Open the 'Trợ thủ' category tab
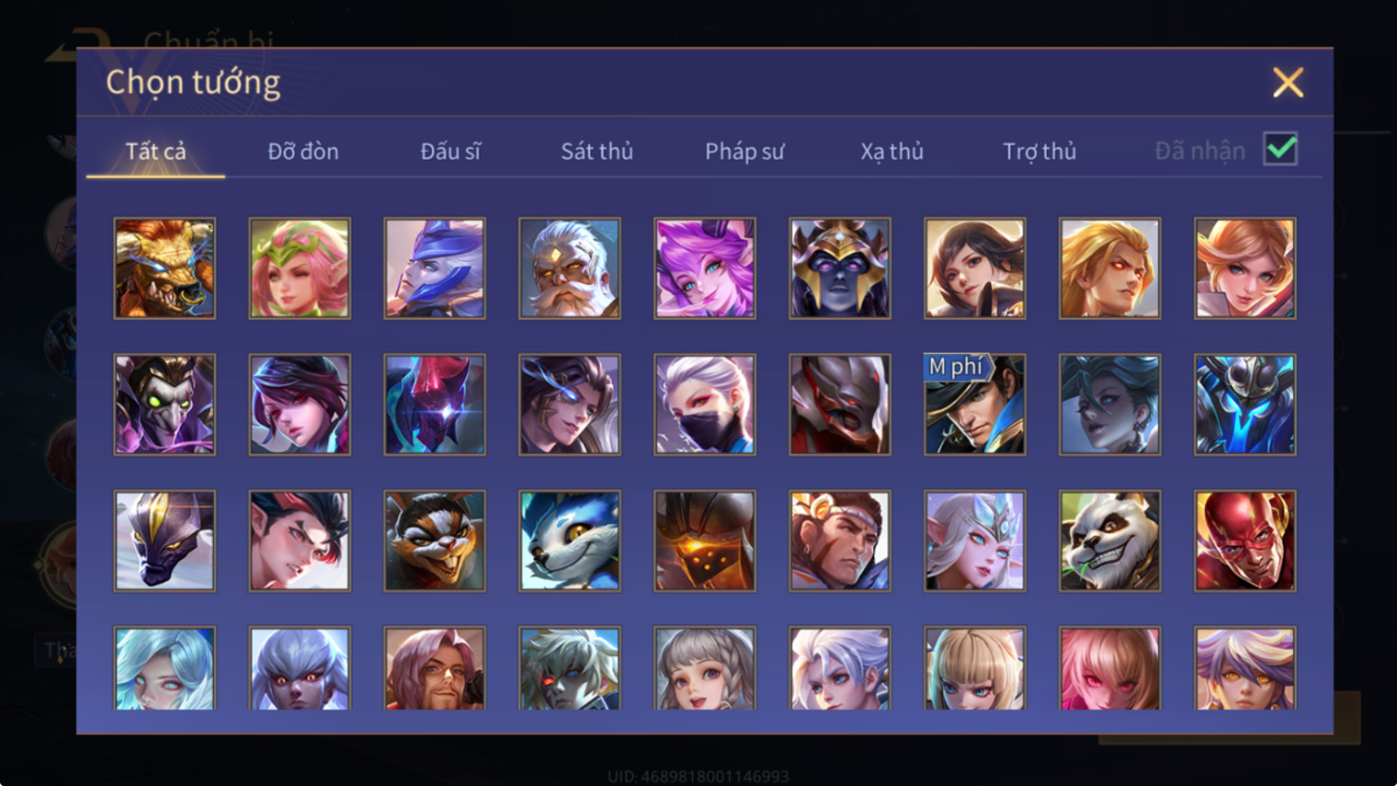This screenshot has height=786, width=1397. tap(1039, 151)
